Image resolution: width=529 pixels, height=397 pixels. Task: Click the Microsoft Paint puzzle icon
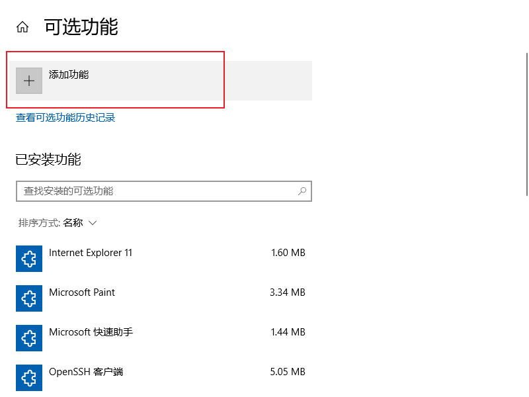point(29,298)
